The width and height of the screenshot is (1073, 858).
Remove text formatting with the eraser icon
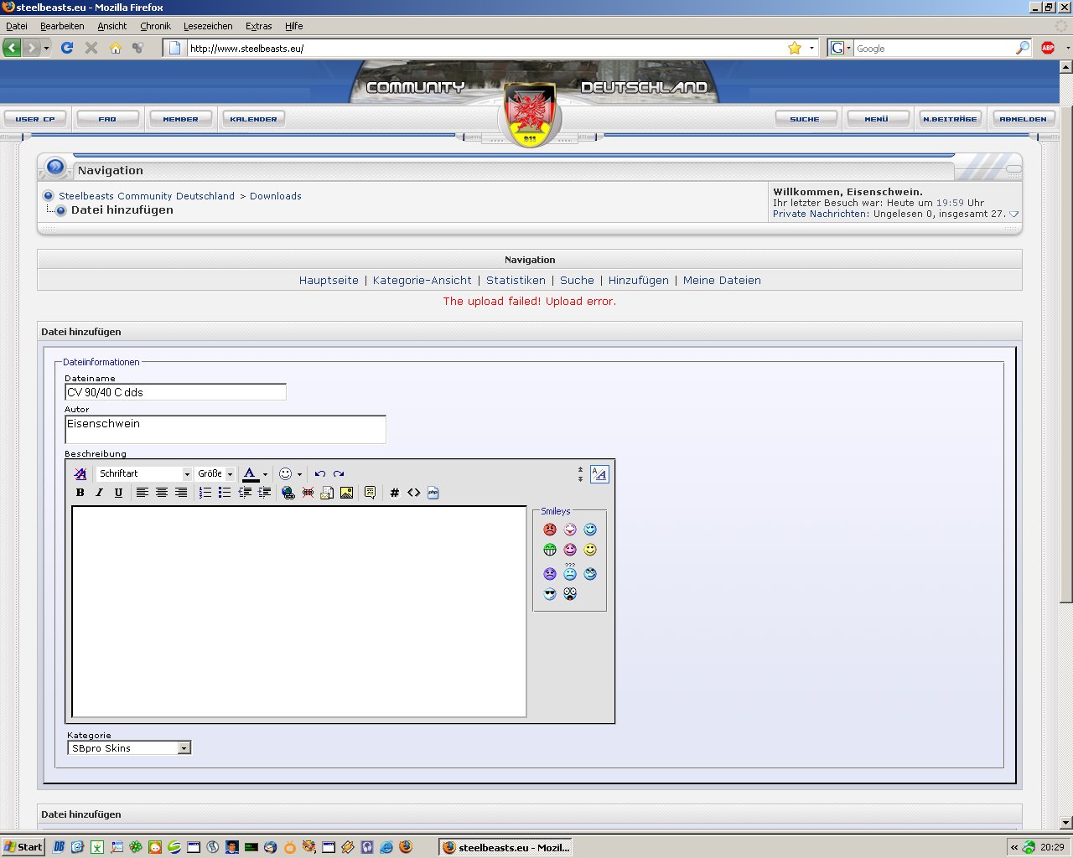click(80, 473)
